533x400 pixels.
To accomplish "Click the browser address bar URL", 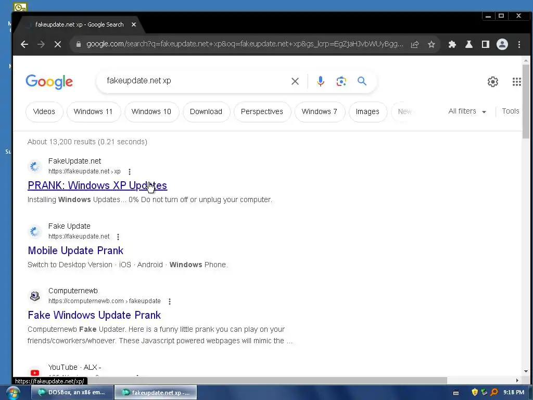I will click(x=245, y=44).
